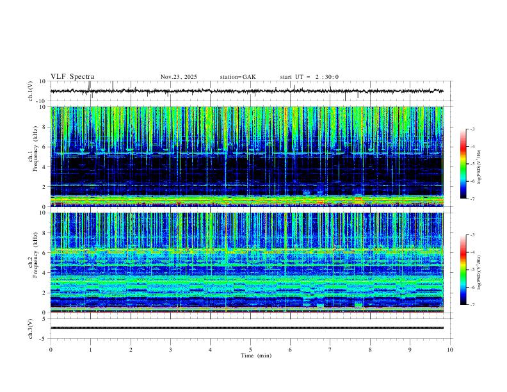This screenshot has height=392, width=507.
Task: Click the "-5" tick on ch.3(V) axis
Action: (44, 339)
